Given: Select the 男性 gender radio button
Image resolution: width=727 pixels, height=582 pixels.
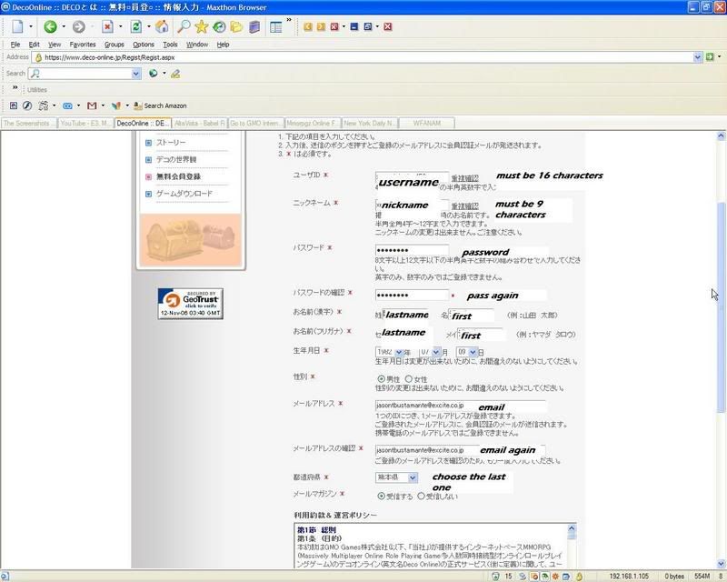Looking at the screenshot, I should (x=381, y=379).
